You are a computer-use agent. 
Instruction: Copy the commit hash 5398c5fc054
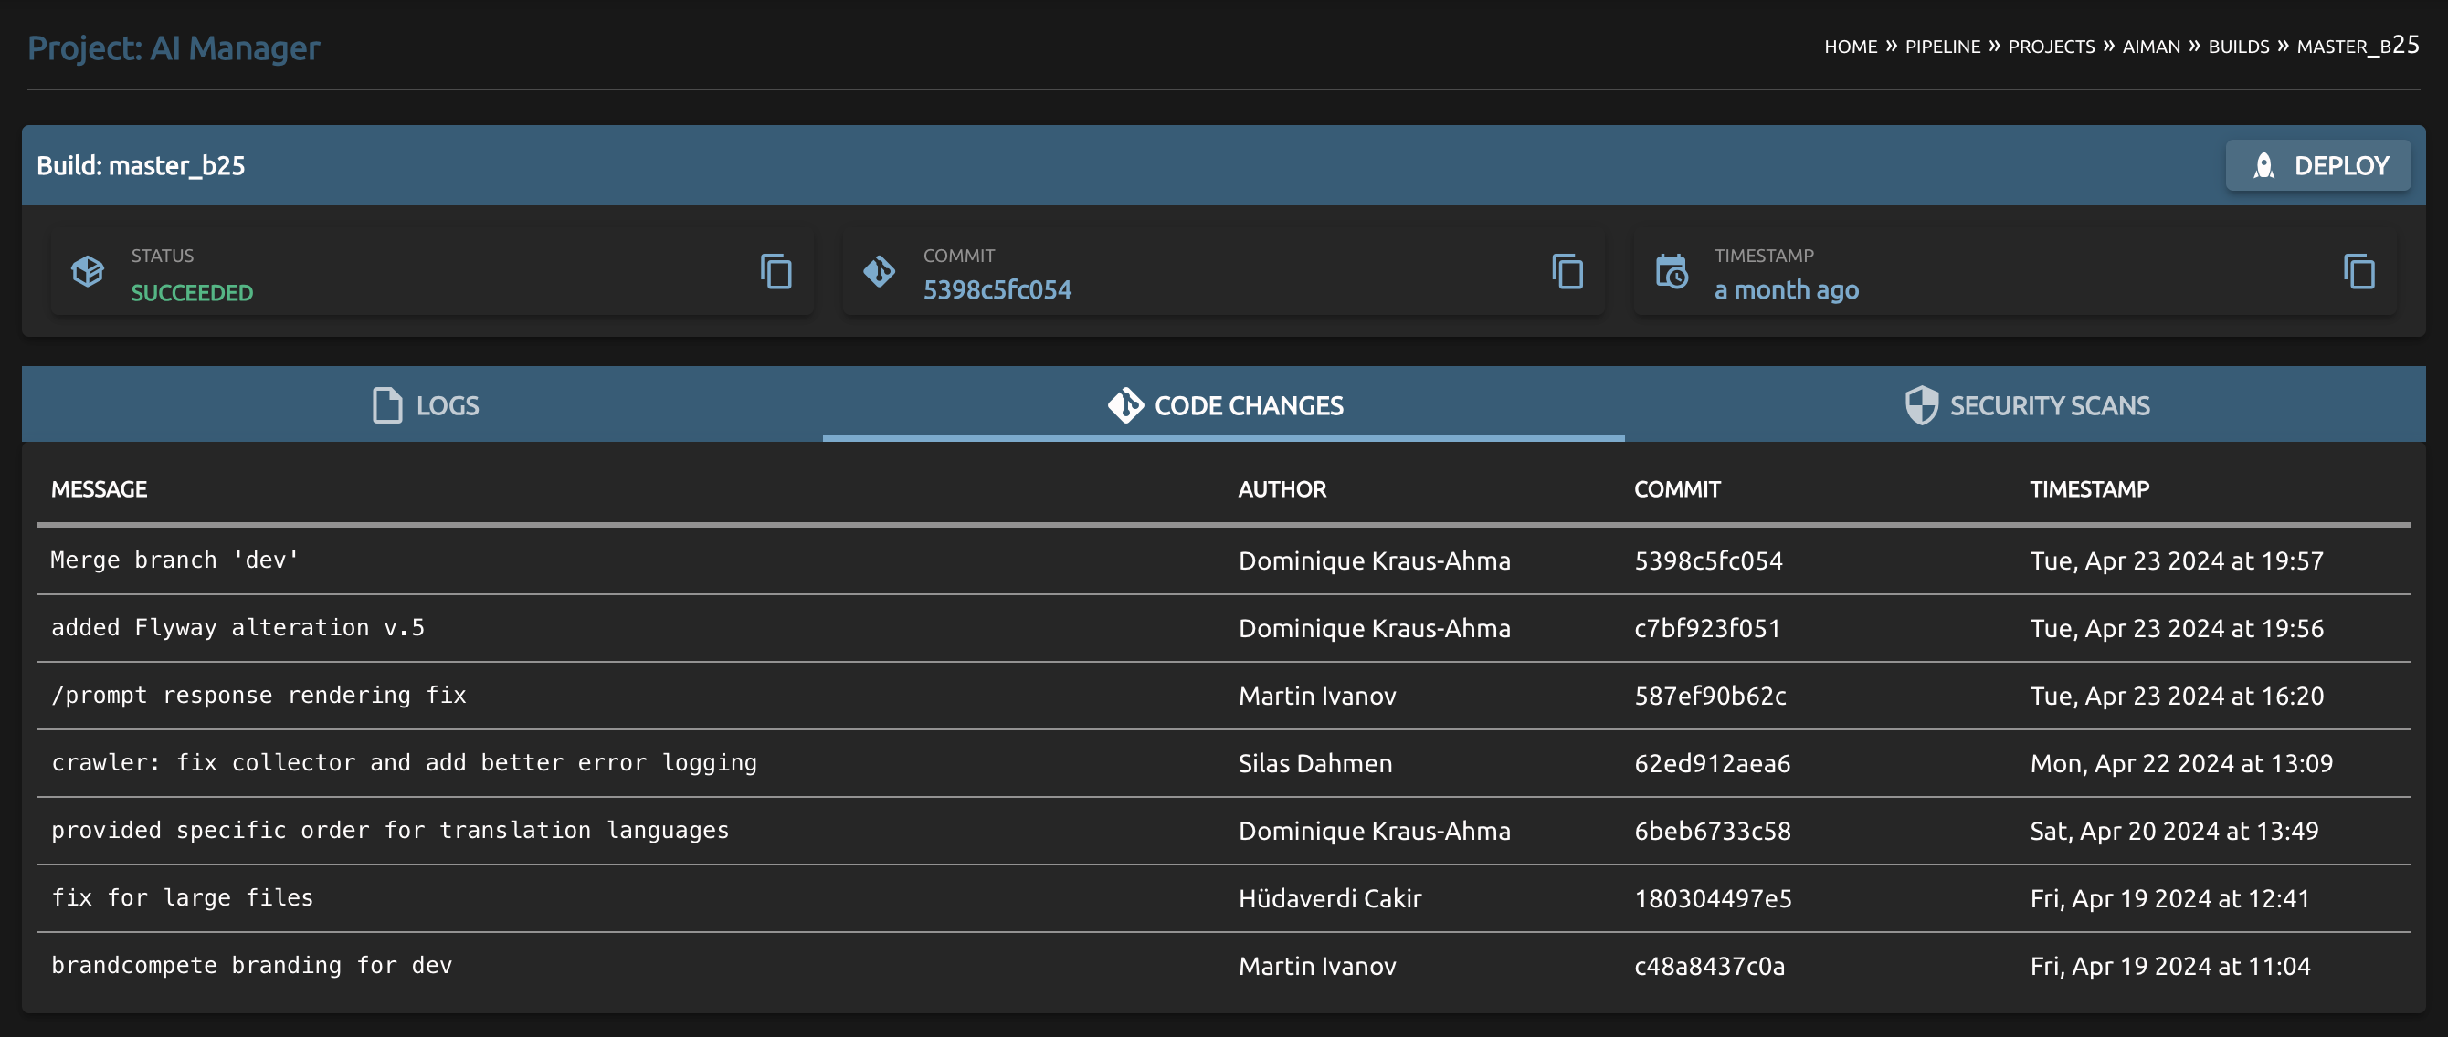[1567, 272]
